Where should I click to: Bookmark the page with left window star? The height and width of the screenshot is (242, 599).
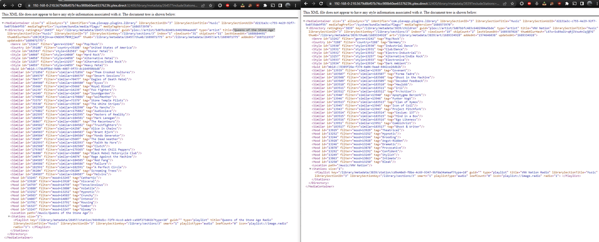(210, 5)
